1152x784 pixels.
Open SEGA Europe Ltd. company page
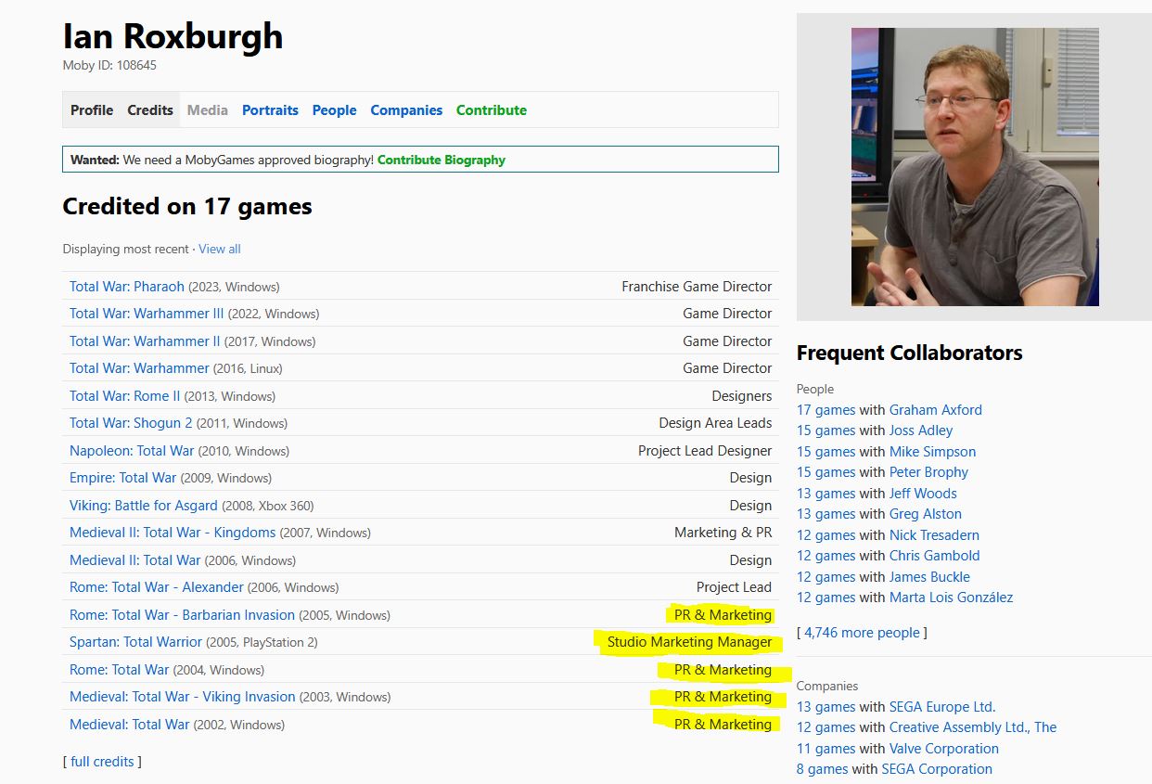click(942, 707)
